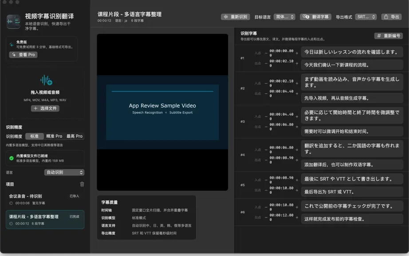Edit translation 添加翻译后，也可以制作双语字幕
Viewport: 409px width, 256px height.
(352, 164)
